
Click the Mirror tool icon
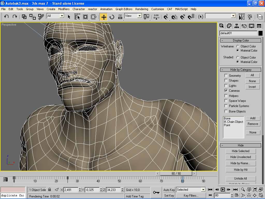click(241, 17)
